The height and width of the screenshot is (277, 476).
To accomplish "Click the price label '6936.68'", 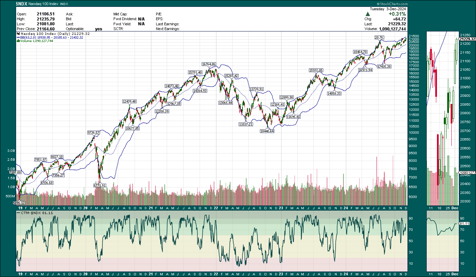I will tap(47, 183).
